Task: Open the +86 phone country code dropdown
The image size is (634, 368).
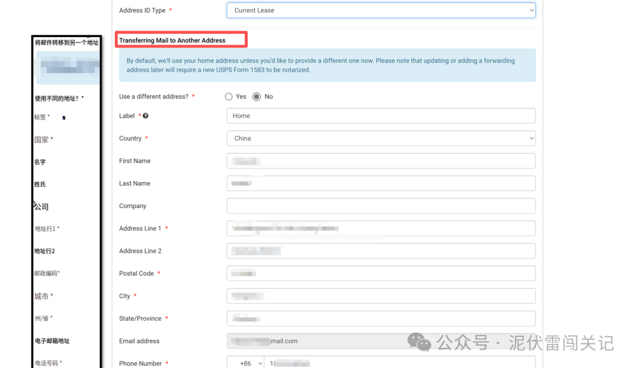Action: [245, 363]
